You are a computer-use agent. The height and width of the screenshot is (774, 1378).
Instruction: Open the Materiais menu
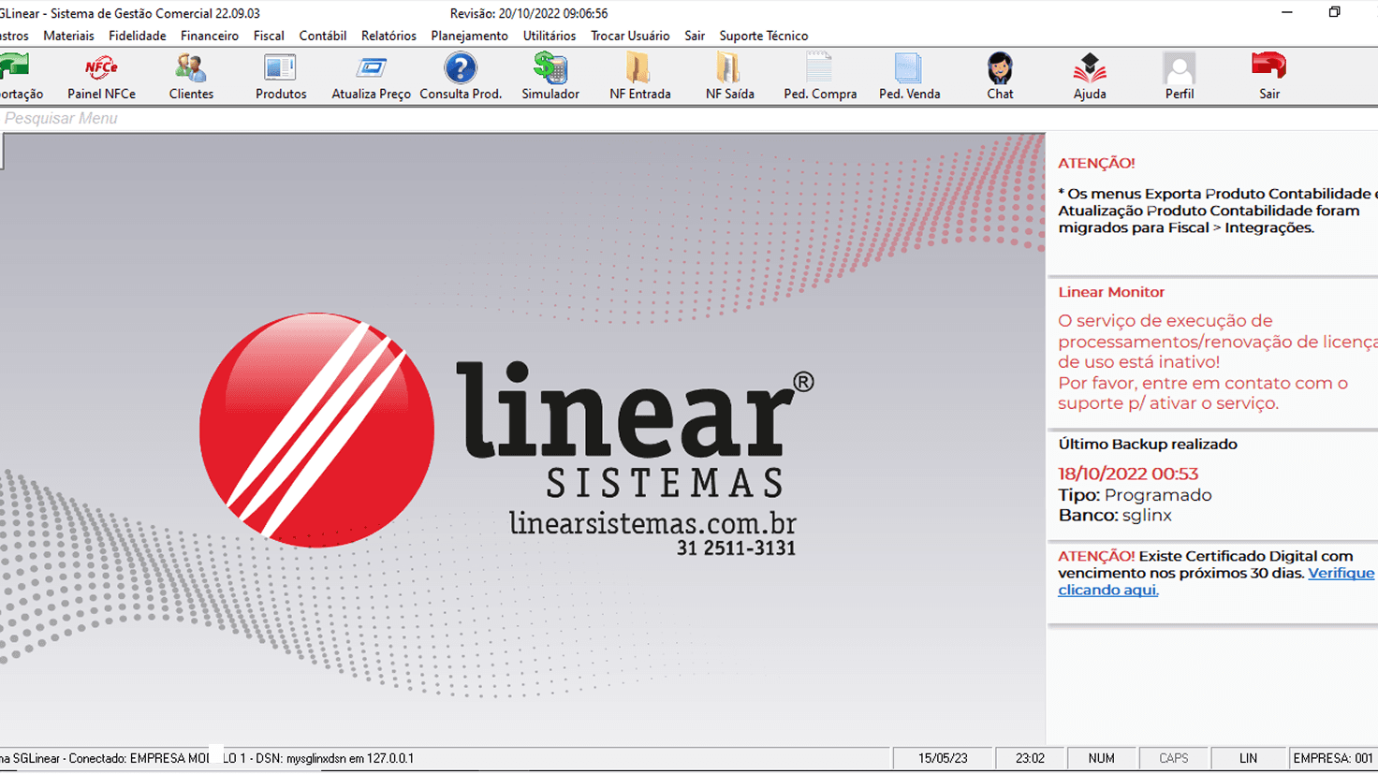[x=68, y=36]
